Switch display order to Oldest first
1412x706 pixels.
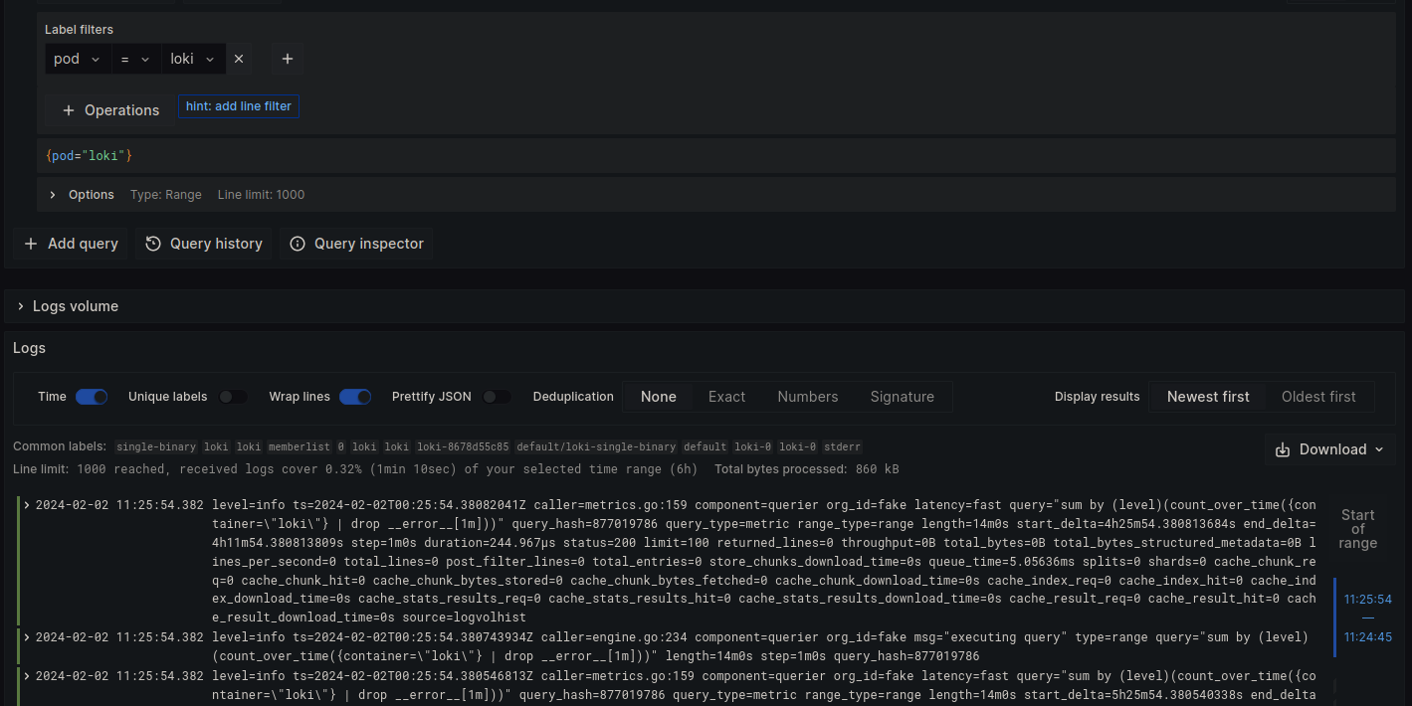[x=1318, y=397]
